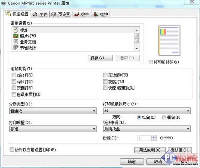
Task: Click the 常用设置 list scrollbar thumb
Action: click(x=137, y=38)
